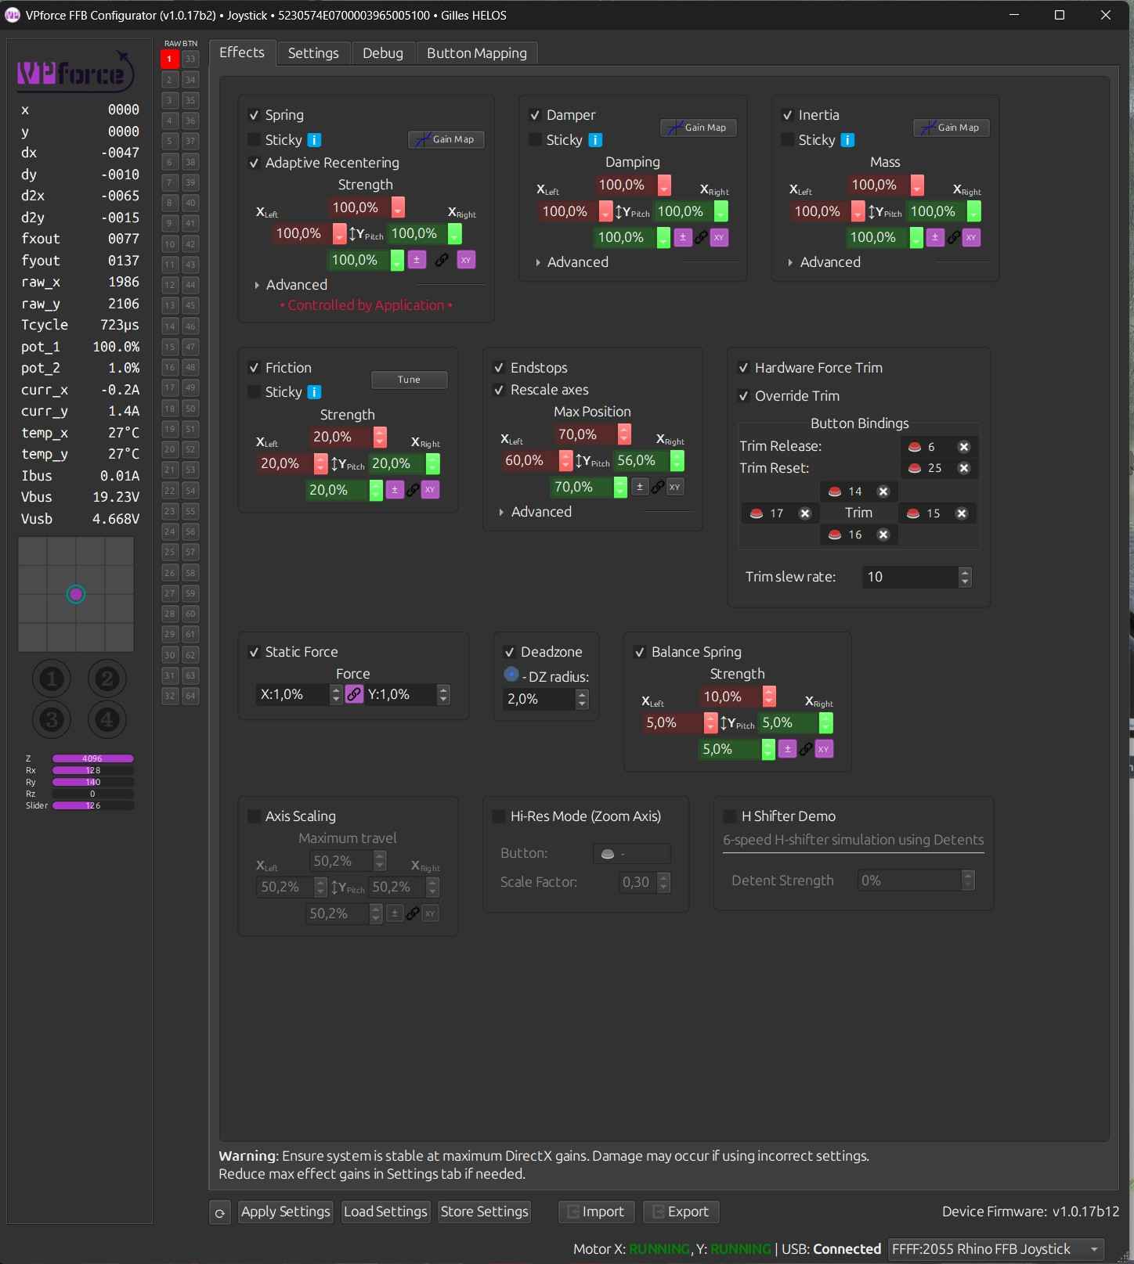
Task: Enable the Axis Scaling checkbox
Action: [254, 816]
